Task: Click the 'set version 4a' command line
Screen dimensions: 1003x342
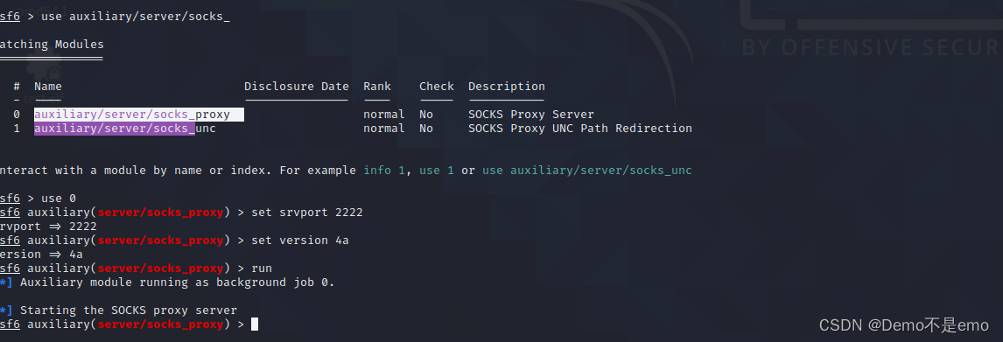Action: pos(300,241)
